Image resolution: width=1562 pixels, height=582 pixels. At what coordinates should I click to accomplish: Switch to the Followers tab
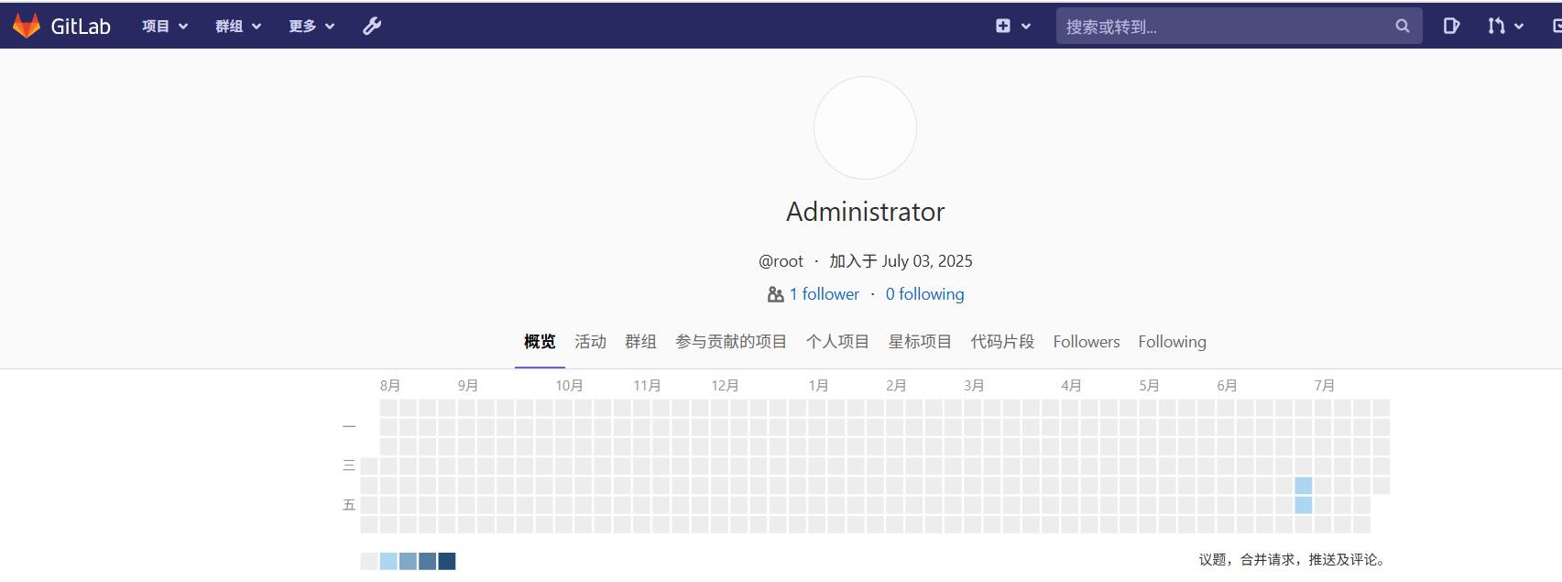pyautogui.click(x=1087, y=342)
